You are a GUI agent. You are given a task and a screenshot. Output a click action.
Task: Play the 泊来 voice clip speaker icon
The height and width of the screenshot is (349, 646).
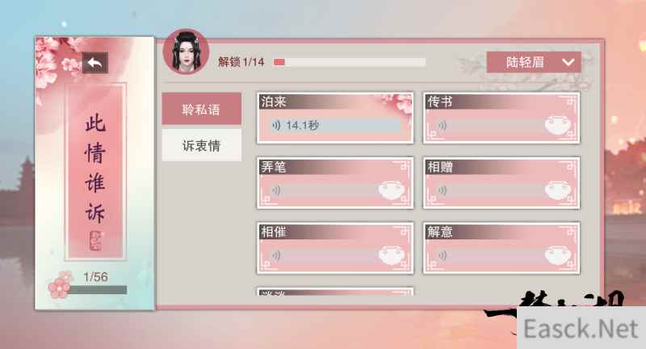pyautogui.click(x=276, y=126)
